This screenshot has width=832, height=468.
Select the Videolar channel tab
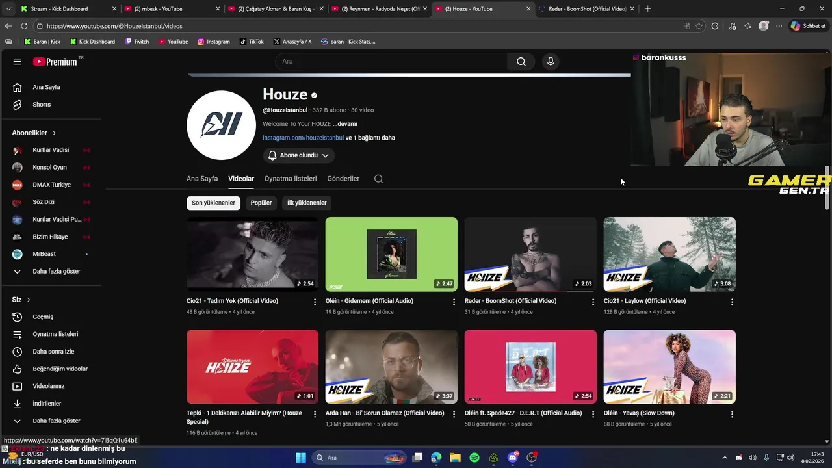tap(241, 179)
